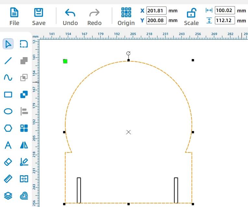Choose the hexagon polygon tool
The height and width of the screenshot is (207, 248).
8,128
